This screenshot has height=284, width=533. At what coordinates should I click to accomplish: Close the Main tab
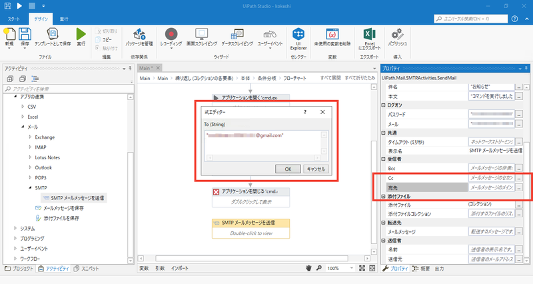click(158, 68)
